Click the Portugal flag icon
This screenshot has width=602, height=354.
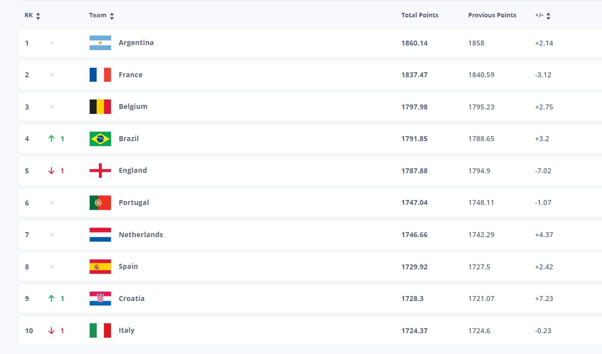(100, 202)
